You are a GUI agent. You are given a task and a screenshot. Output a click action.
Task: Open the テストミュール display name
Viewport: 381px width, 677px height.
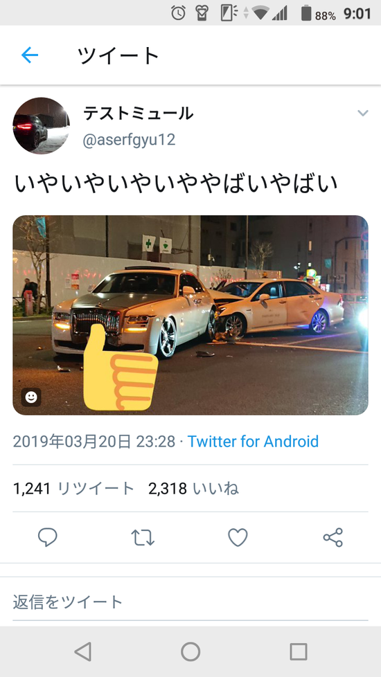click(138, 114)
